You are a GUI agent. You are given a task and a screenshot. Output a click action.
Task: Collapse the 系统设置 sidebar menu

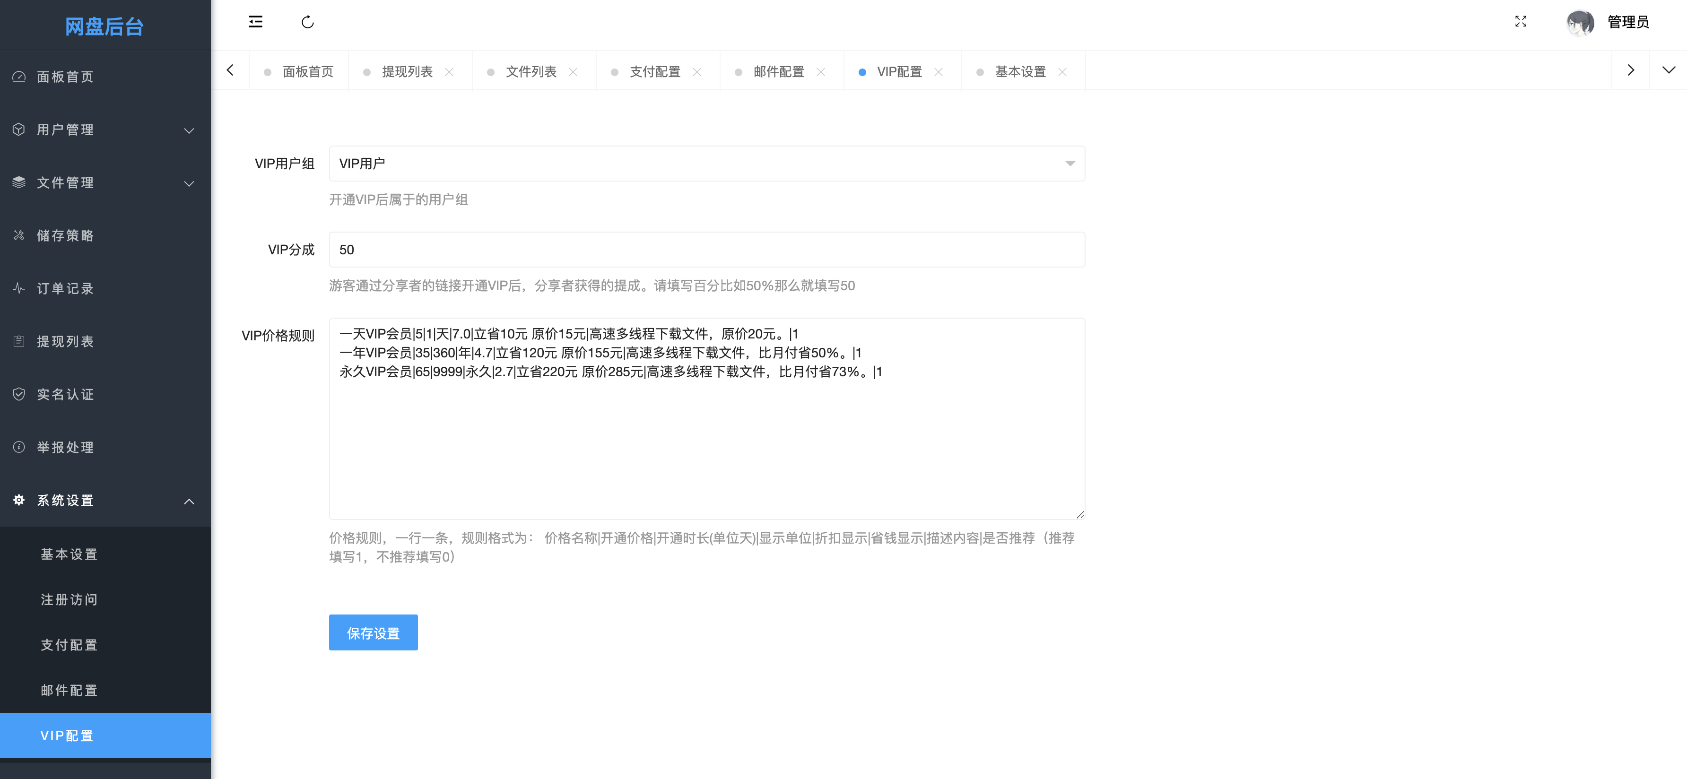[x=105, y=501]
